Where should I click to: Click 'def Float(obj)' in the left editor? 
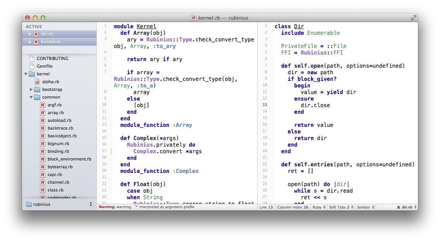[x=143, y=184]
